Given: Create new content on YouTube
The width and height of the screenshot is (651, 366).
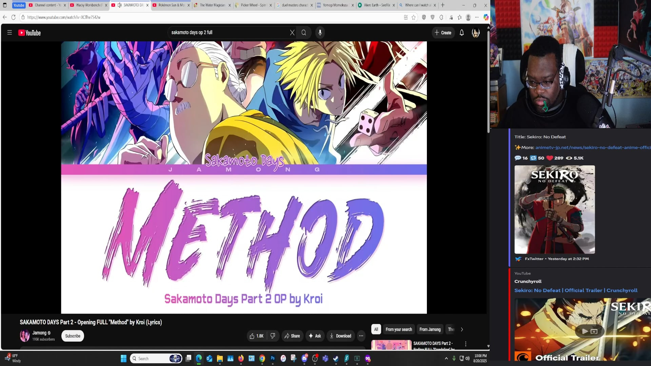Looking at the screenshot, I should (443, 33).
